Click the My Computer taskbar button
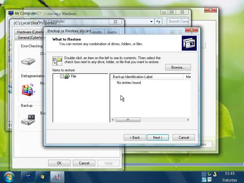The height and width of the screenshot is (183, 244). point(28,177)
